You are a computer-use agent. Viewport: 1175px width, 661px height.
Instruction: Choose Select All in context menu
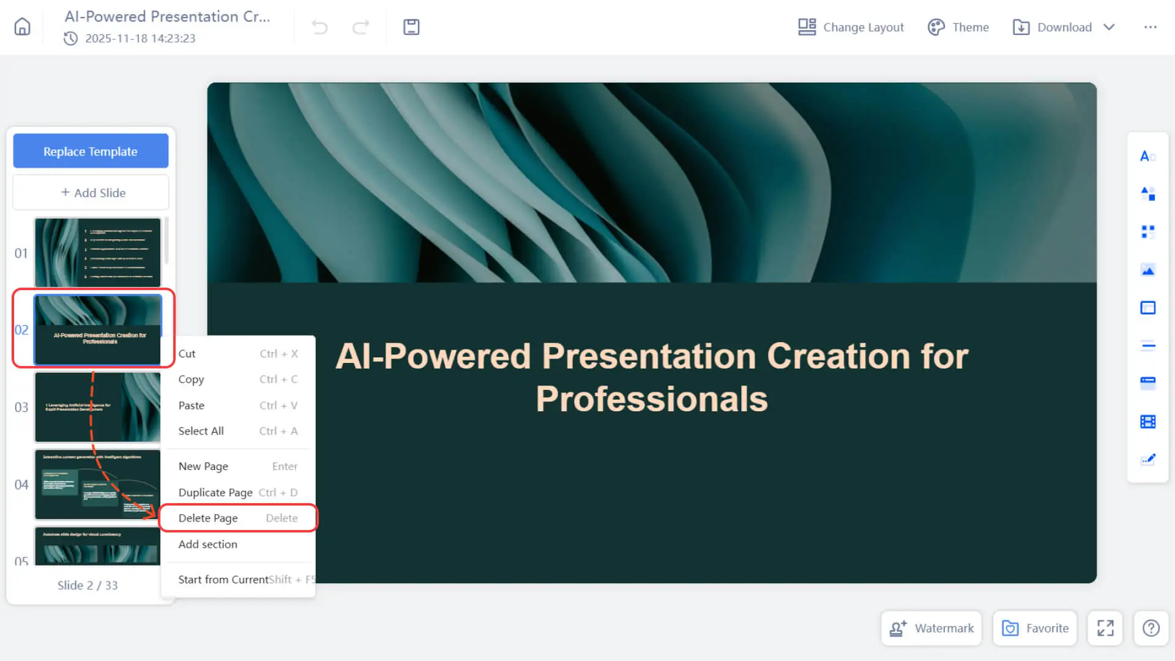tap(238, 431)
